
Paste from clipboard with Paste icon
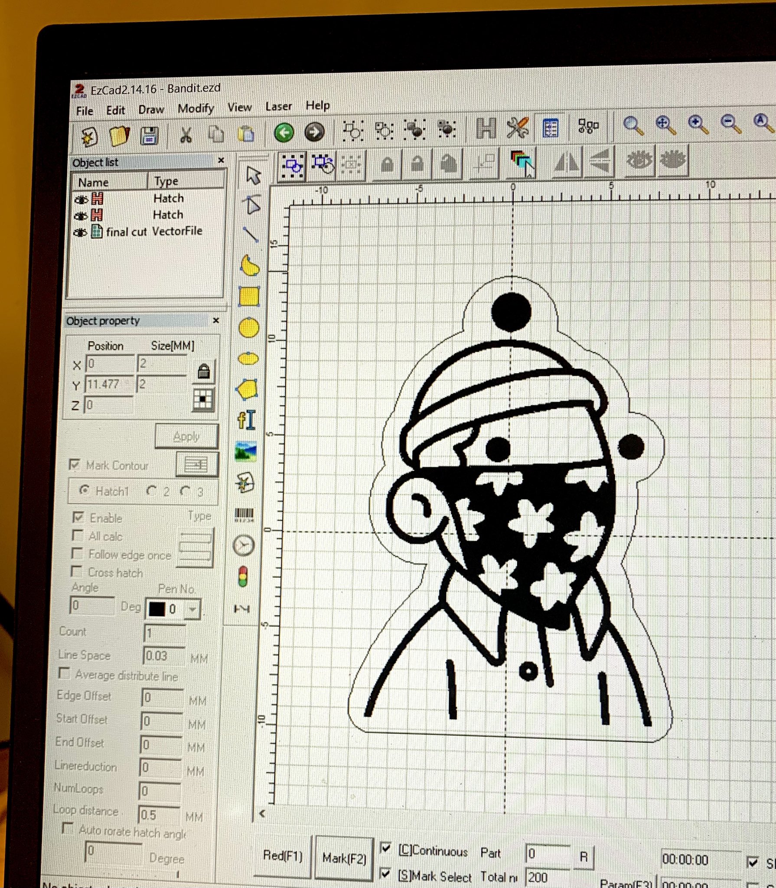(x=246, y=133)
